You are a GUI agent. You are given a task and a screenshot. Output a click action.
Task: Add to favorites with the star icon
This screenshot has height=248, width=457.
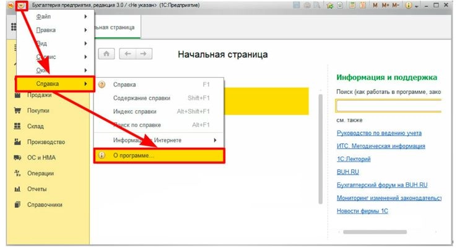[330, 5]
